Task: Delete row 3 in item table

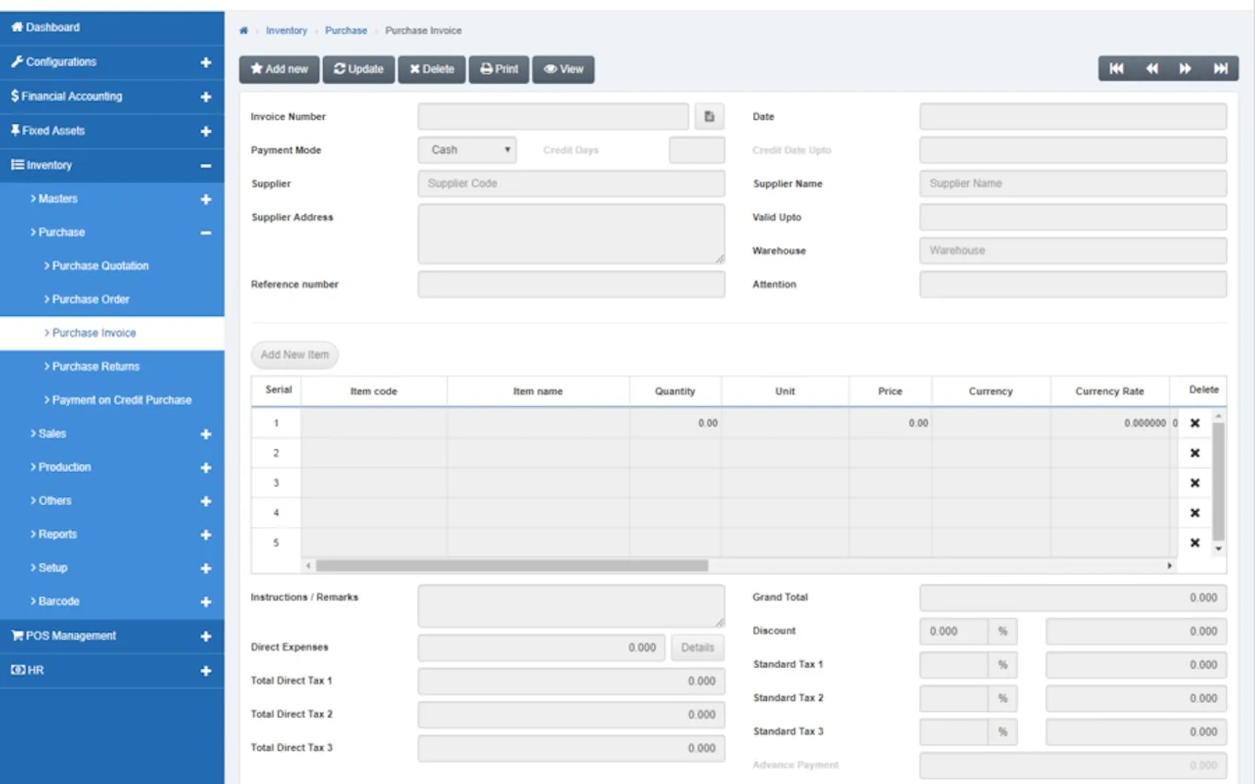Action: coord(1195,483)
